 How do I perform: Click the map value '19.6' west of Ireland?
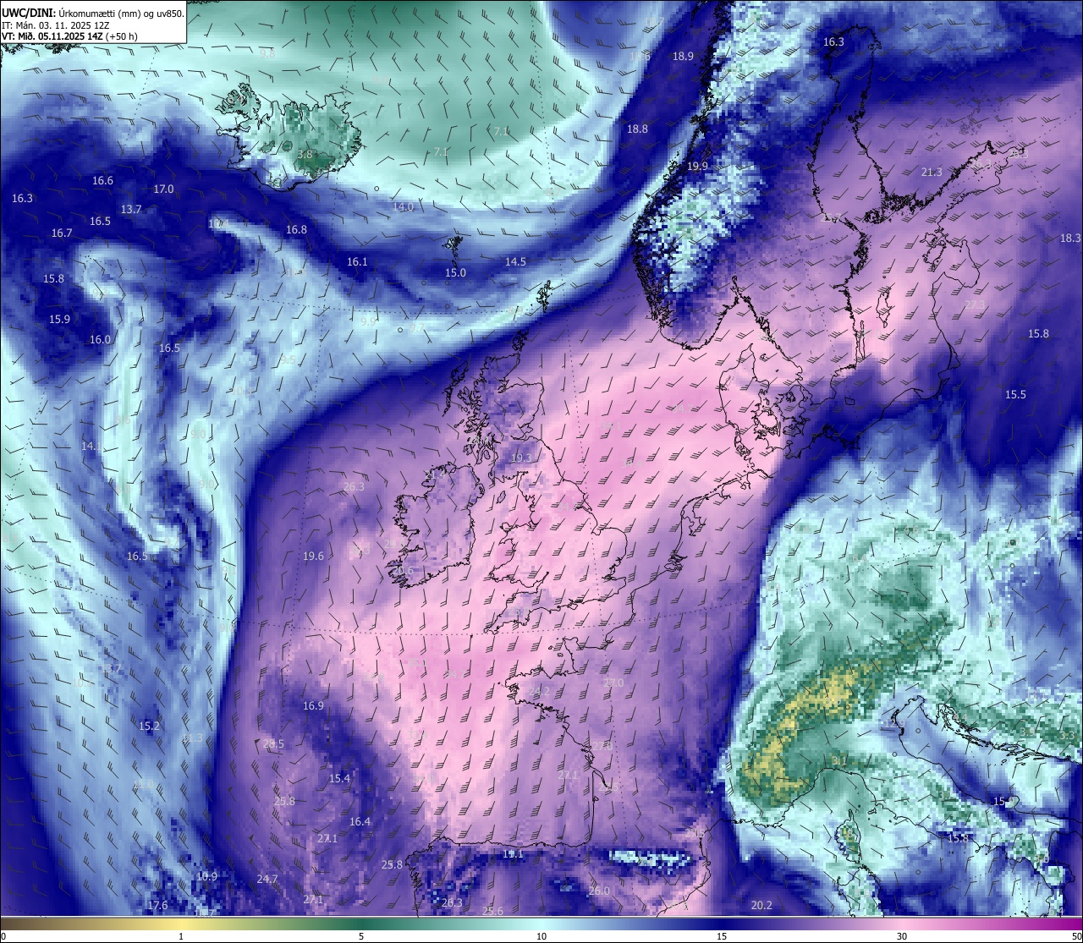(x=313, y=556)
